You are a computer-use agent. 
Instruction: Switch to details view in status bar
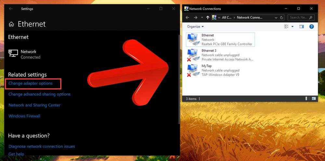(308, 99)
